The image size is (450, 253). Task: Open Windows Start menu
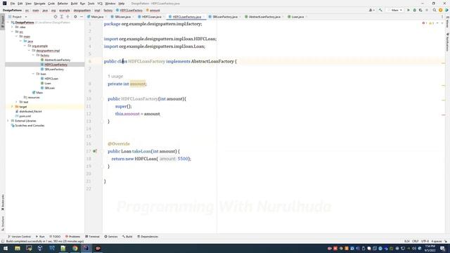coord(6,248)
